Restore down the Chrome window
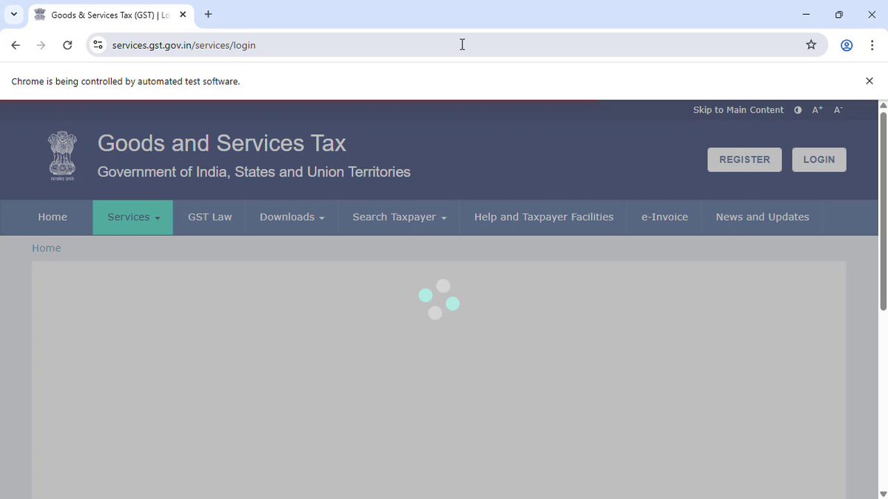 pos(838,15)
